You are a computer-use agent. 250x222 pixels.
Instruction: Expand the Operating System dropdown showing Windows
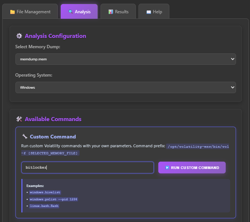126,87
